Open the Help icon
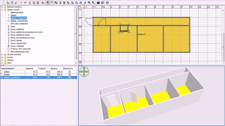 click(107, 2)
